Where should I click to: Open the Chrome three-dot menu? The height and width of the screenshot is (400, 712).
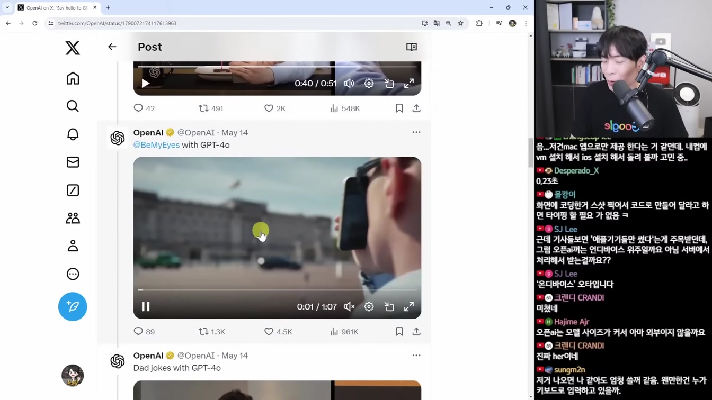pos(526,23)
